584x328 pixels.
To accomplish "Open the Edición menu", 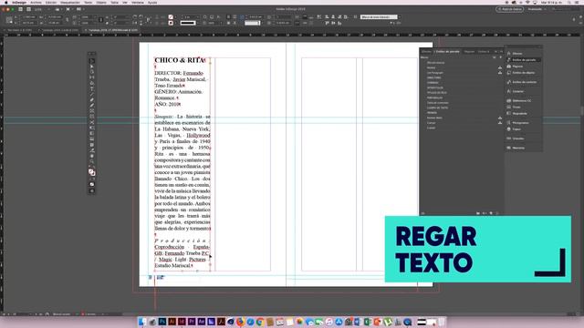I will coord(51,2).
